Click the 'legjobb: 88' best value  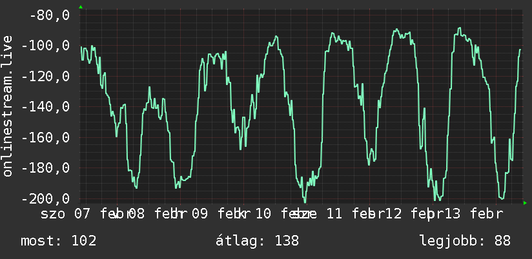tap(465, 241)
